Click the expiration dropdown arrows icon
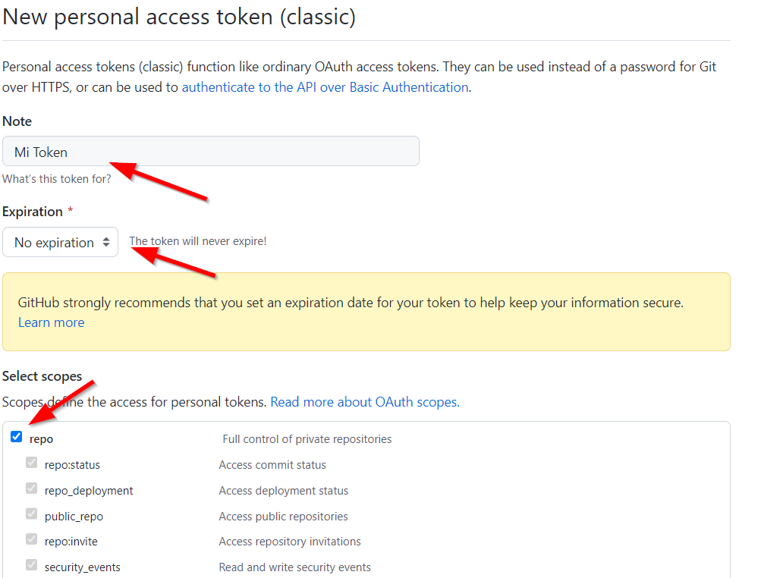 point(106,243)
